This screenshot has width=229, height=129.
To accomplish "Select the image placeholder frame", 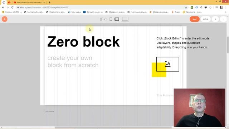I will tap(168, 64).
